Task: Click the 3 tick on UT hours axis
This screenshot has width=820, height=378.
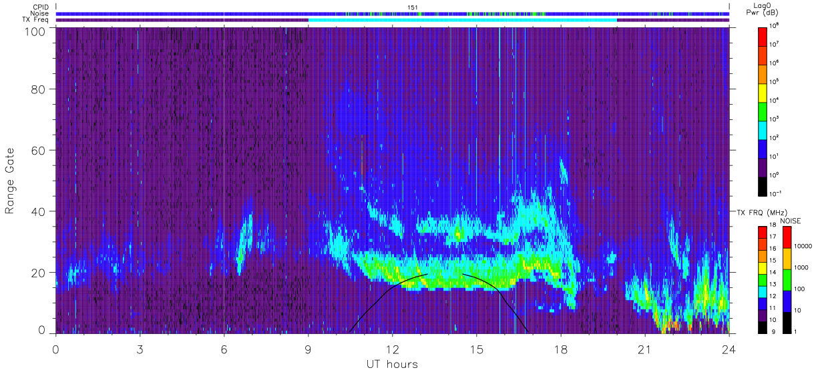Action: point(140,349)
